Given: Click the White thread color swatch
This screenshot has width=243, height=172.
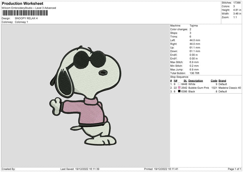Looking at the screenshot, I should pyautogui.click(x=179, y=84).
